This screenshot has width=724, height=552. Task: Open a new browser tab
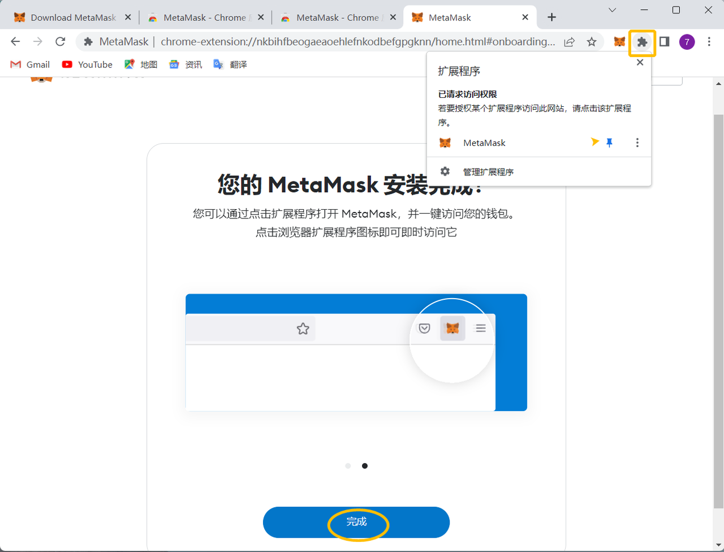(551, 18)
